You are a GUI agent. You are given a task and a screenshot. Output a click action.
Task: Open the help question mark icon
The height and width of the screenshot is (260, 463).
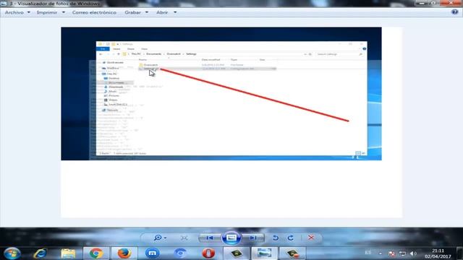coord(455,12)
